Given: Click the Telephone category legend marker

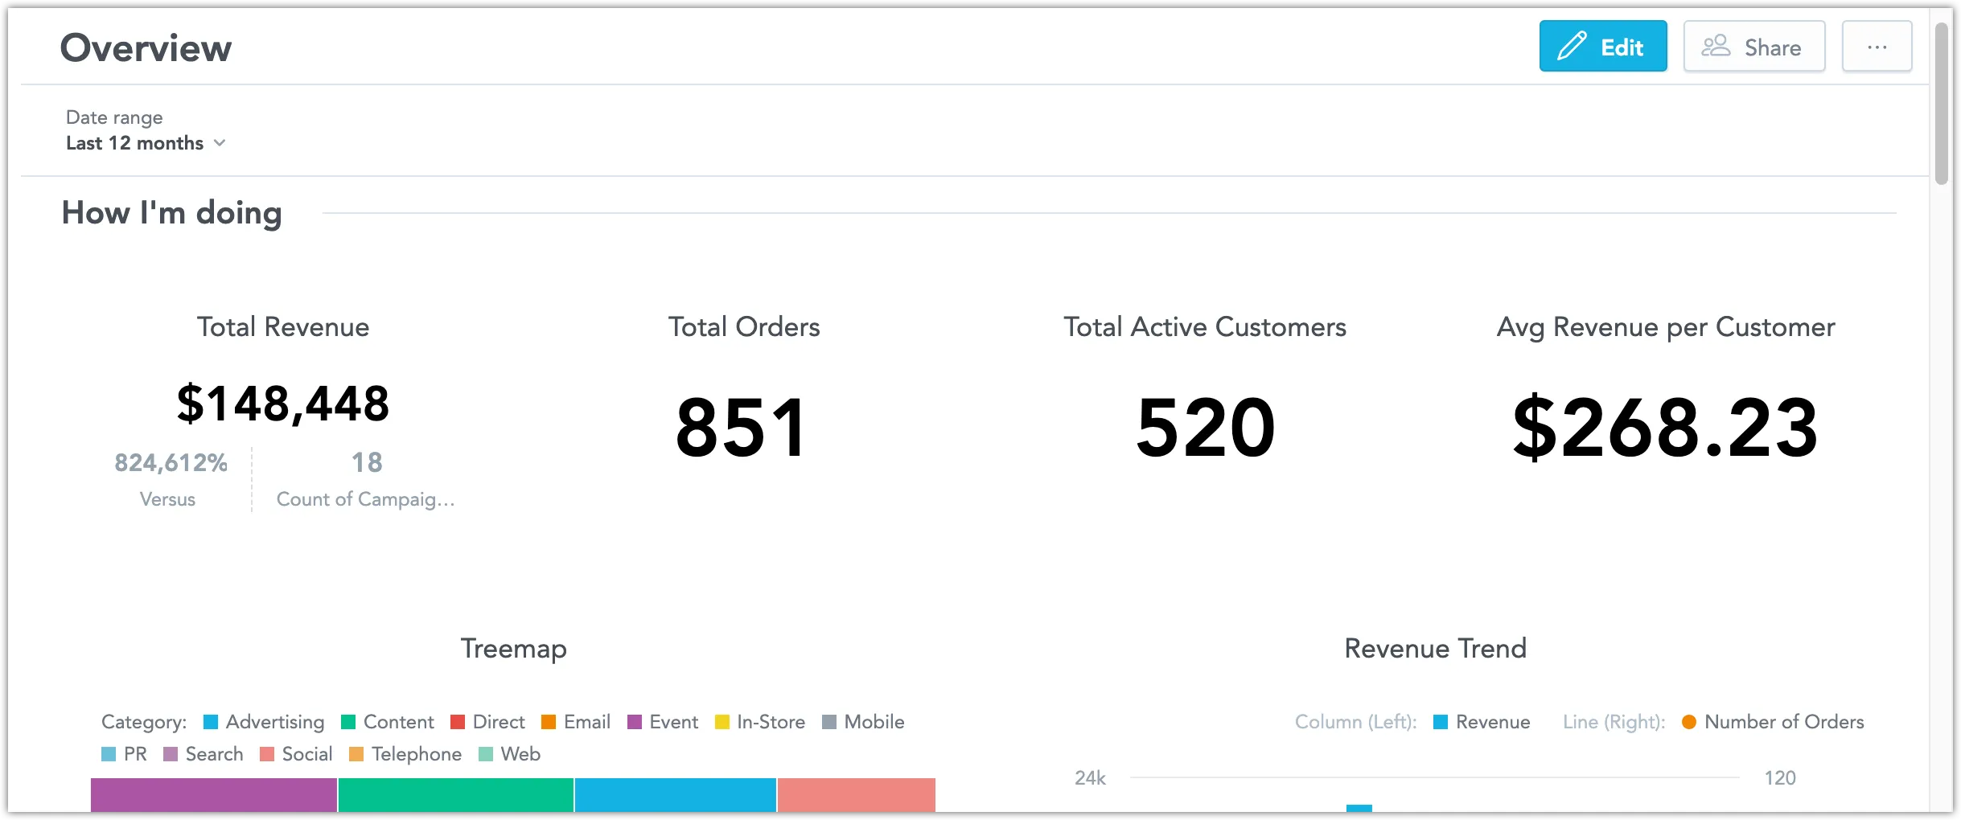Looking at the screenshot, I should click(356, 754).
